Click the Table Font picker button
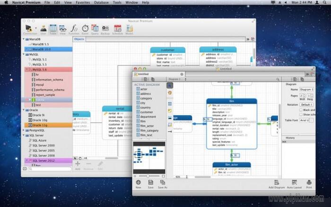Image resolution: width=331 pixels, height=207 pixels. 311,120
